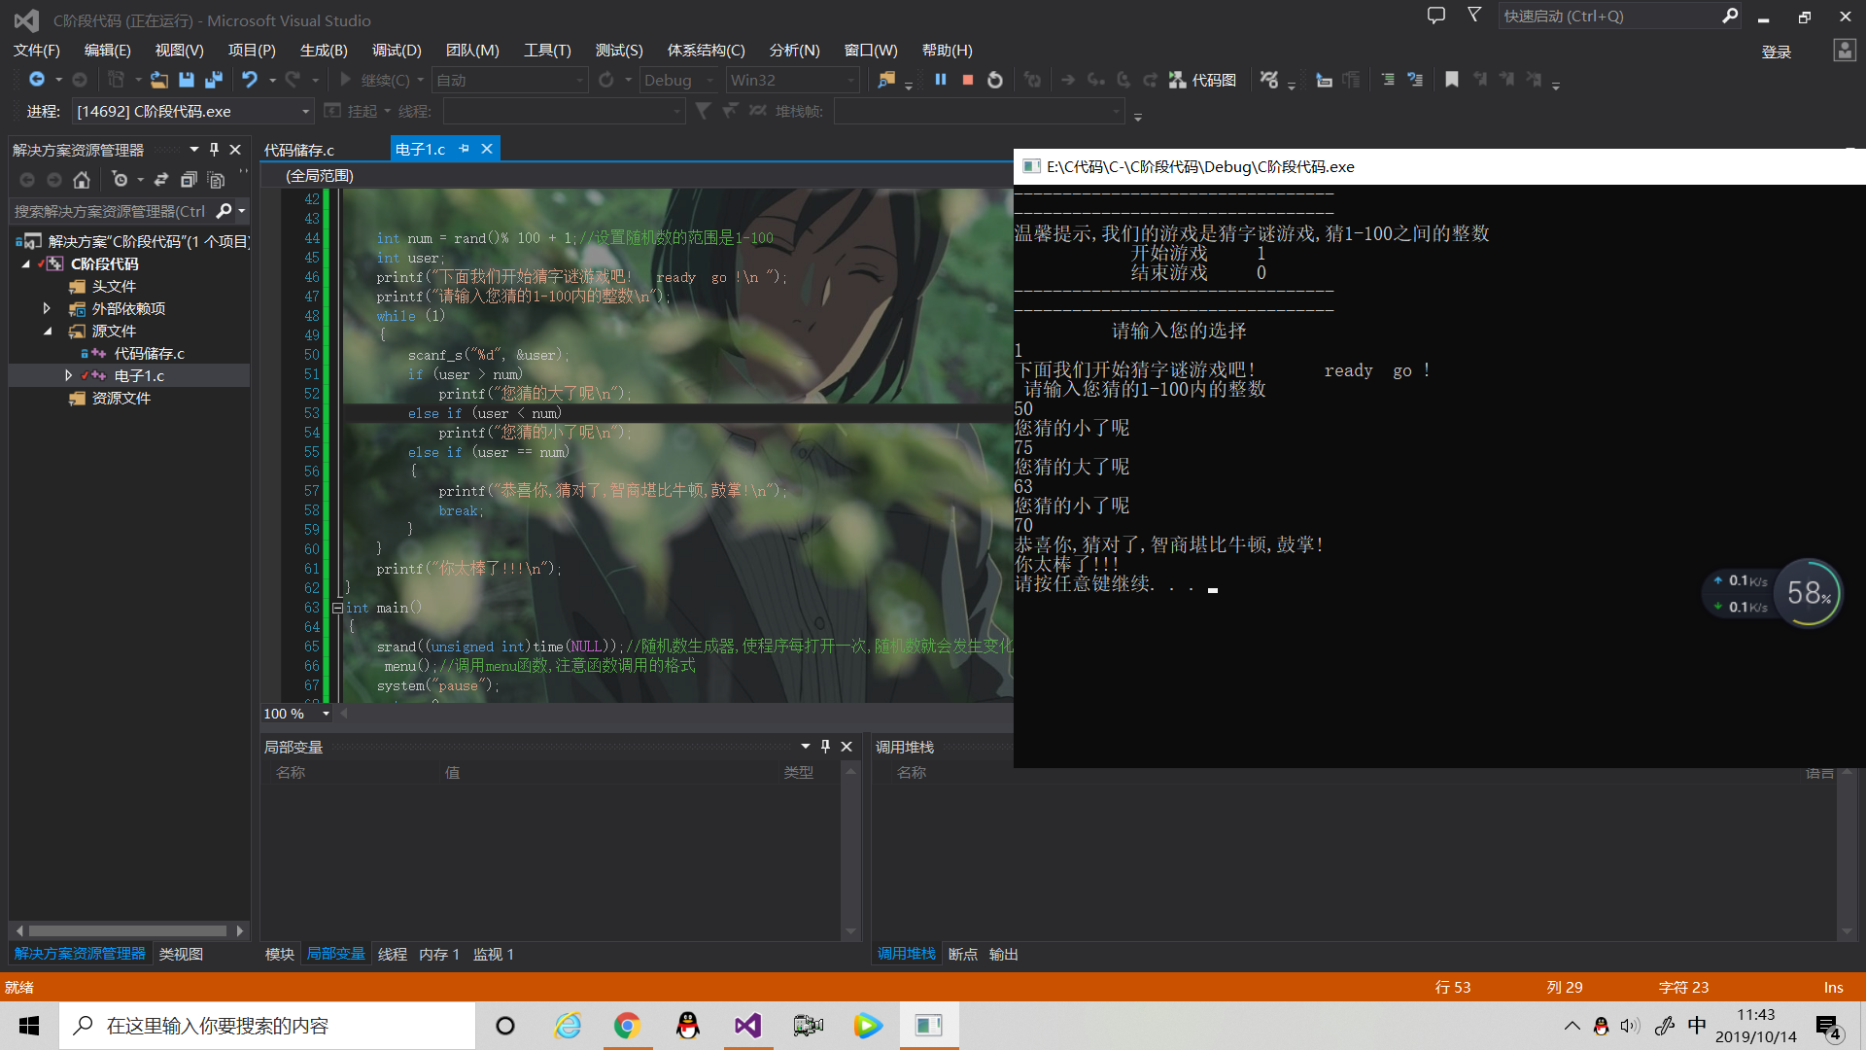Open Visual Studio from the Windows taskbar
This screenshot has width=1866, height=1050.
point(747,1026)
